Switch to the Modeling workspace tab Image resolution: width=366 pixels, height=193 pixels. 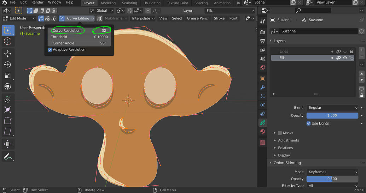(x=108, y=3)
